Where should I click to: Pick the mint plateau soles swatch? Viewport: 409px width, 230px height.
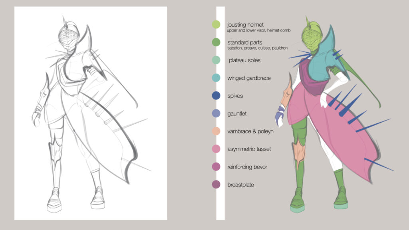tap(216, 60)
